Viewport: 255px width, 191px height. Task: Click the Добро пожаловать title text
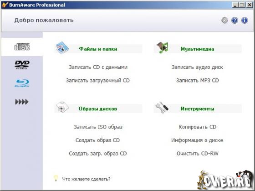point(44,21)
